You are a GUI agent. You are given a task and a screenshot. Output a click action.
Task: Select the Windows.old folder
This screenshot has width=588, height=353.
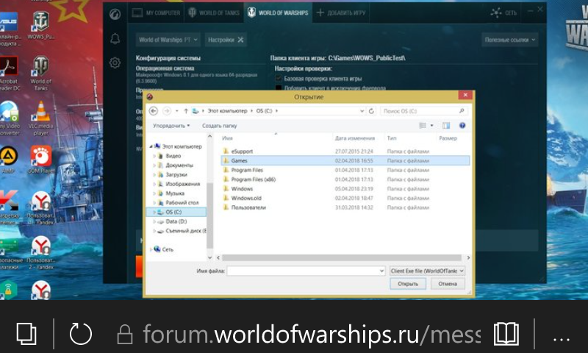246,198
